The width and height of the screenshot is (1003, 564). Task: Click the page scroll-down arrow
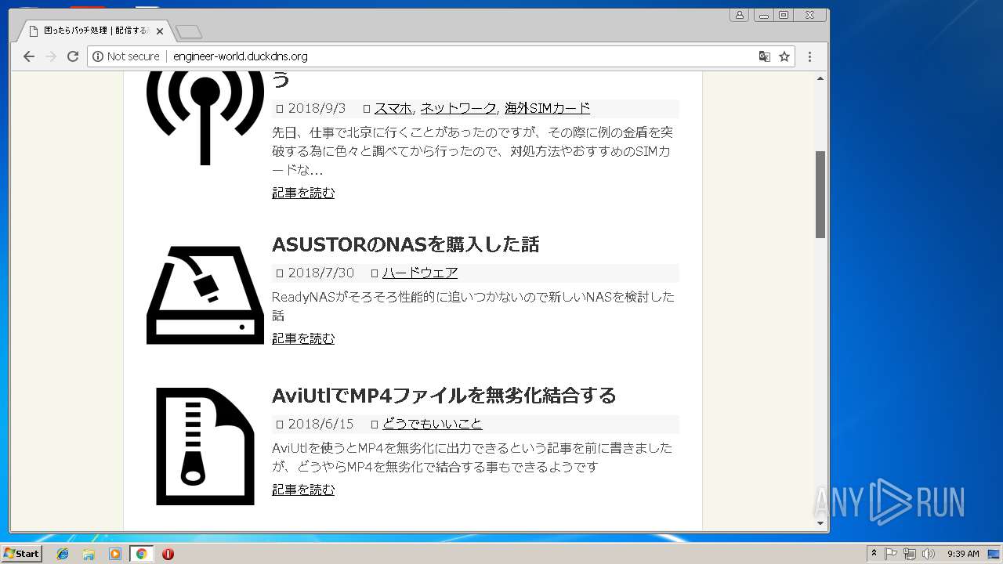(820, 523)
